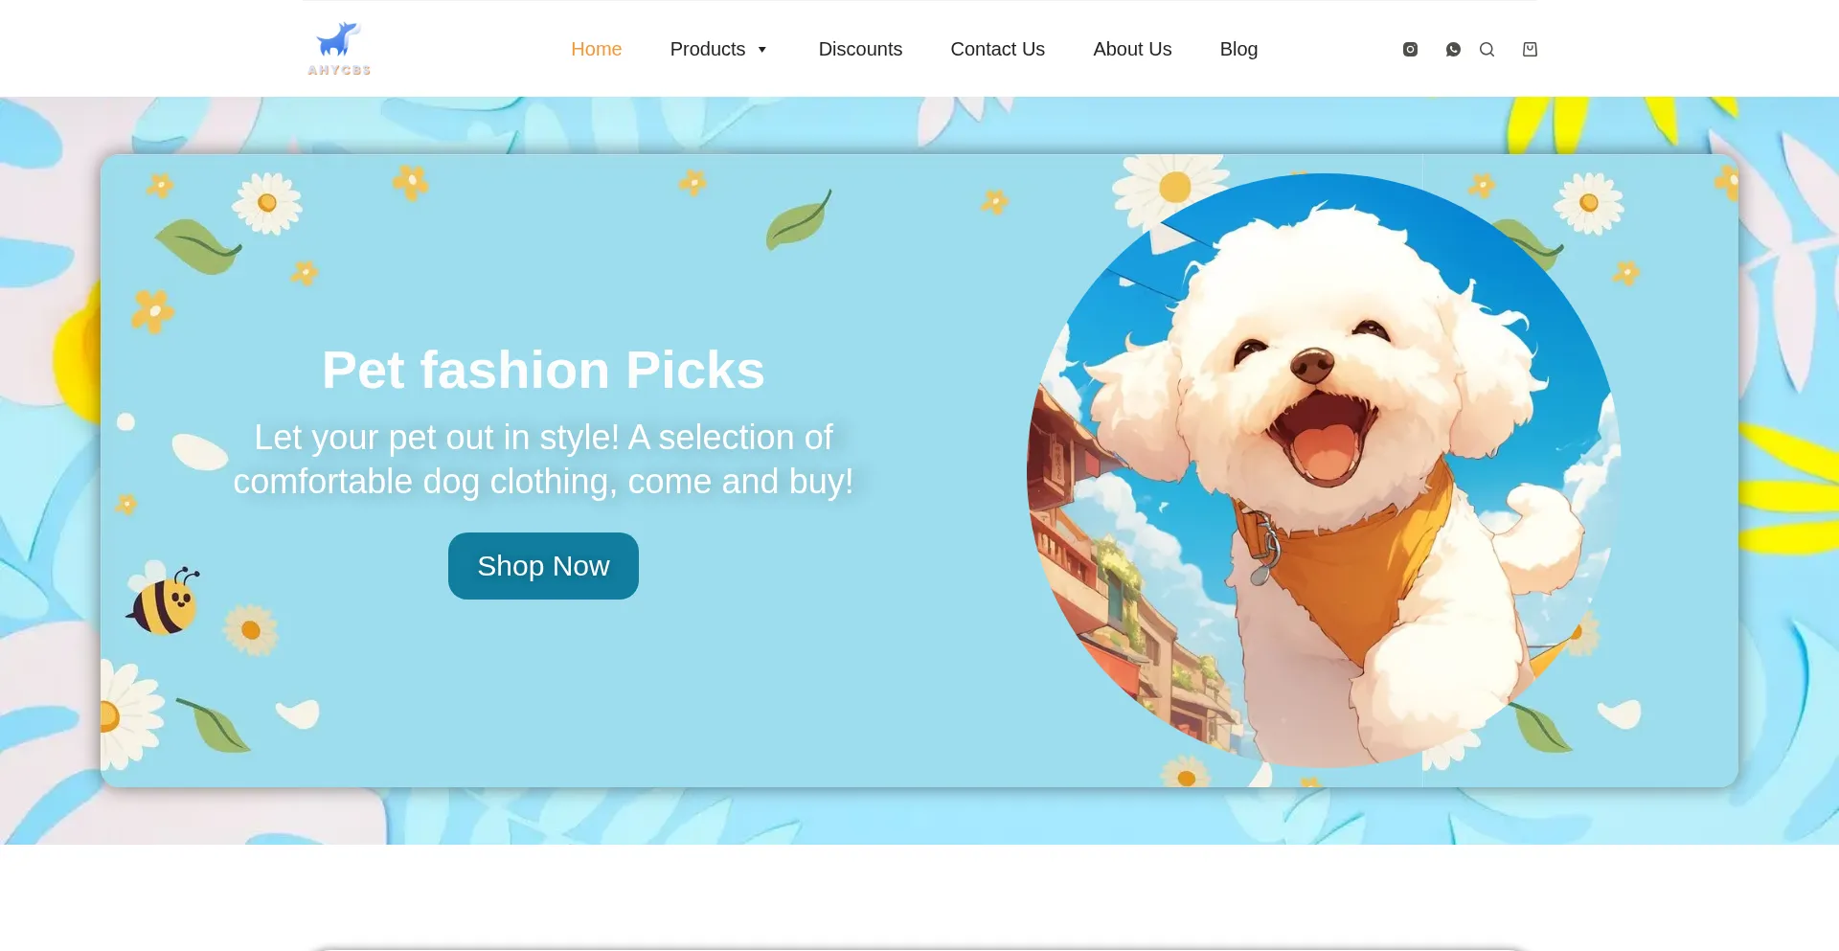The image size is (1839, 951).
Task: Open the WhatsApp chat icon
Action: (1453, 50)
